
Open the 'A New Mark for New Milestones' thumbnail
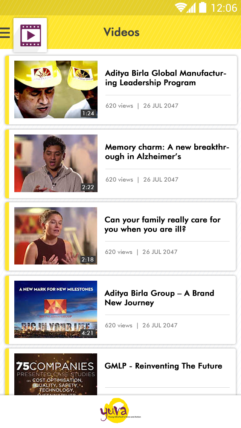coord(55,309)
